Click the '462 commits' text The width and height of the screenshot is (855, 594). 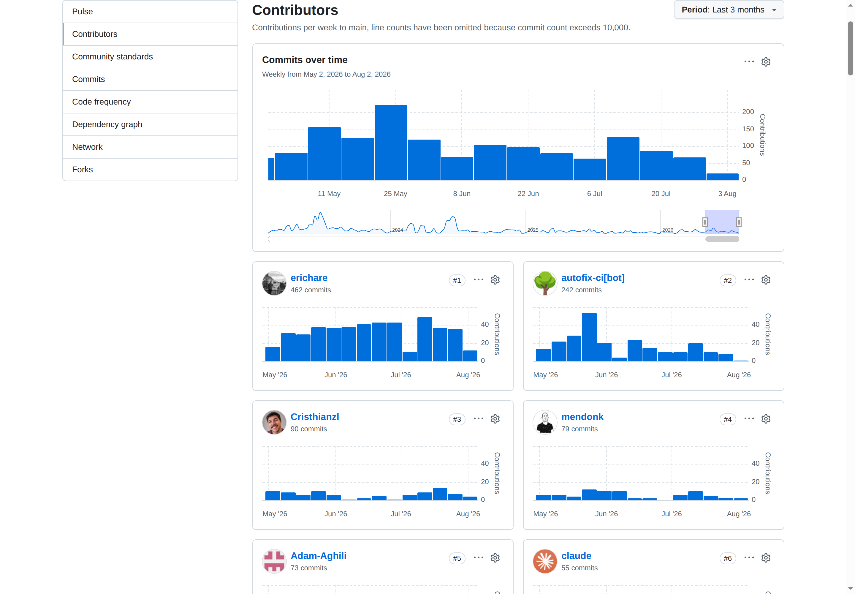click(x=311, y=290)
